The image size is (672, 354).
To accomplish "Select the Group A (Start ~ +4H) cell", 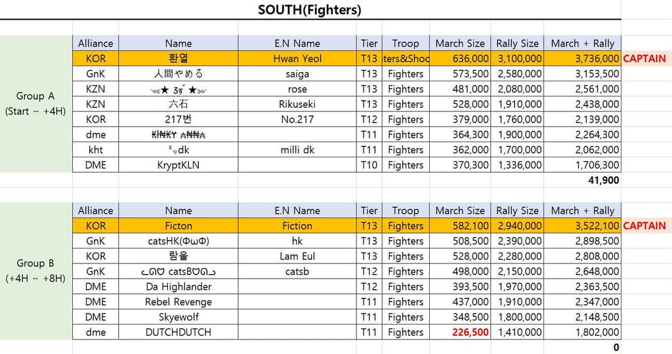I will pos(35,104).
